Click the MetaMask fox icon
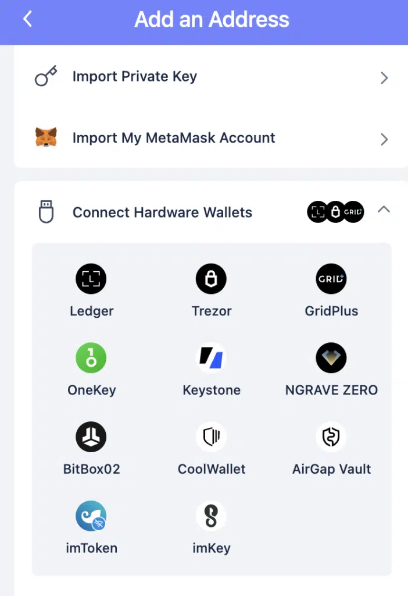The width and height of the screenshot is (408, 596). pyautogui.click(x=46, y=138)
